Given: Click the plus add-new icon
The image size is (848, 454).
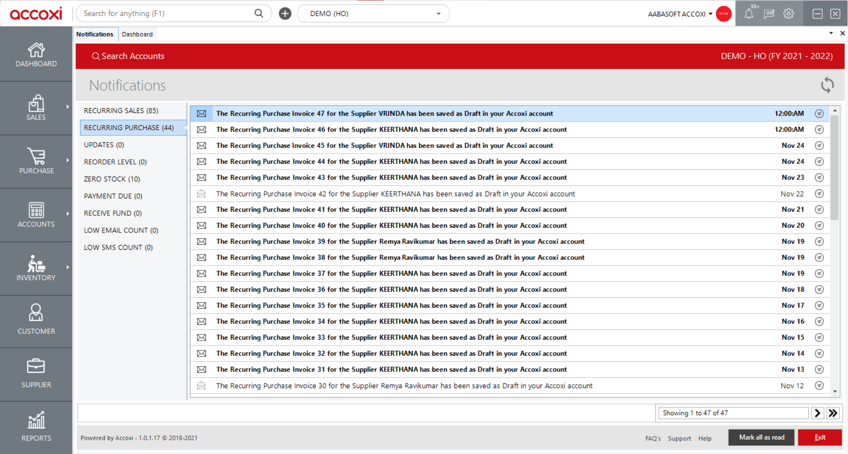Looking at the screenshot, I should tap(285, 14).
